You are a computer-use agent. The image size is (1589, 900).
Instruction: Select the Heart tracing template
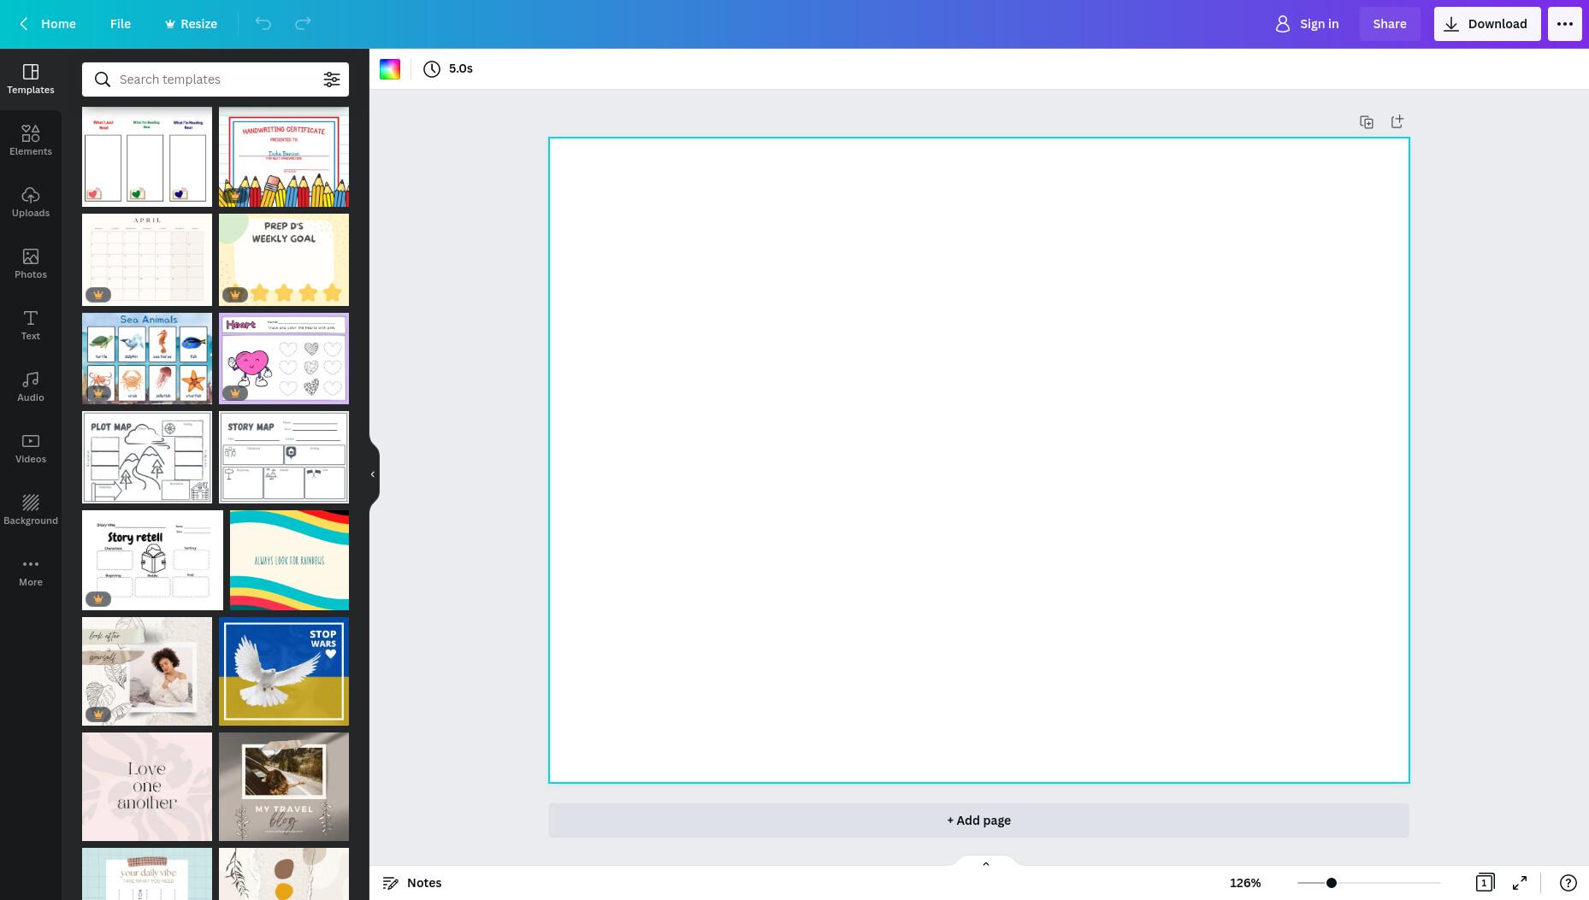[284, 359]
